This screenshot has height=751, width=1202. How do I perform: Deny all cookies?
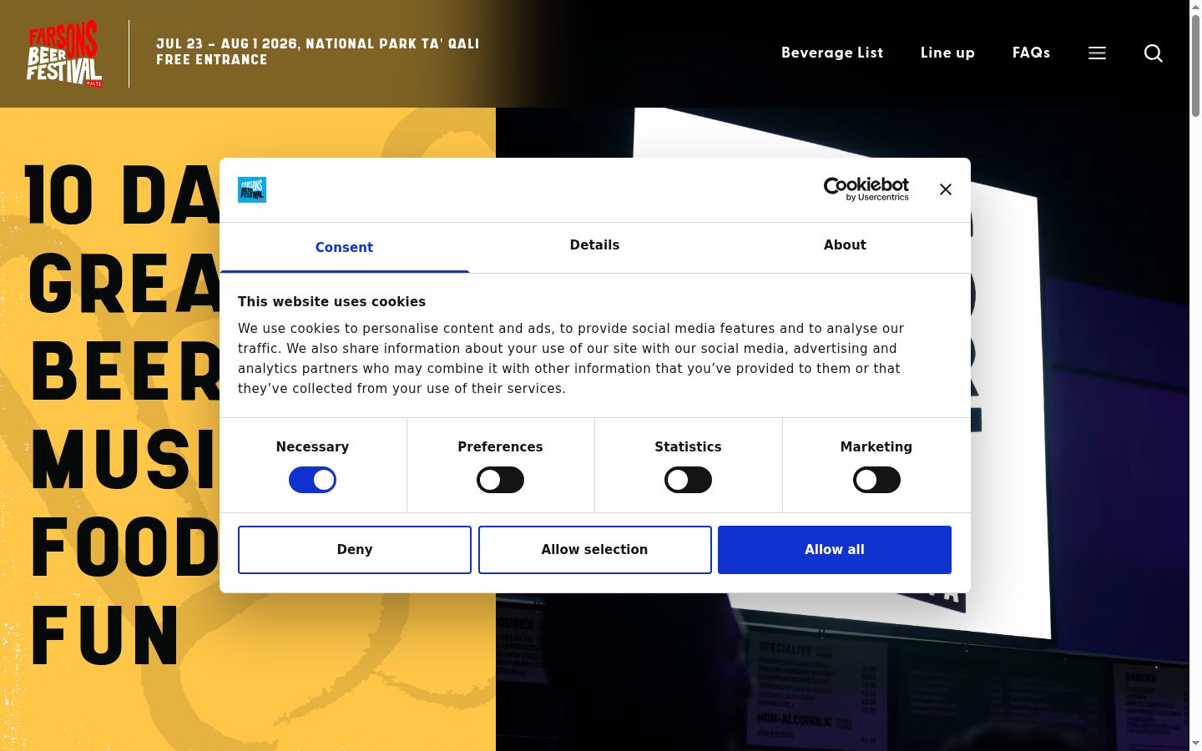tap(355, 550)
